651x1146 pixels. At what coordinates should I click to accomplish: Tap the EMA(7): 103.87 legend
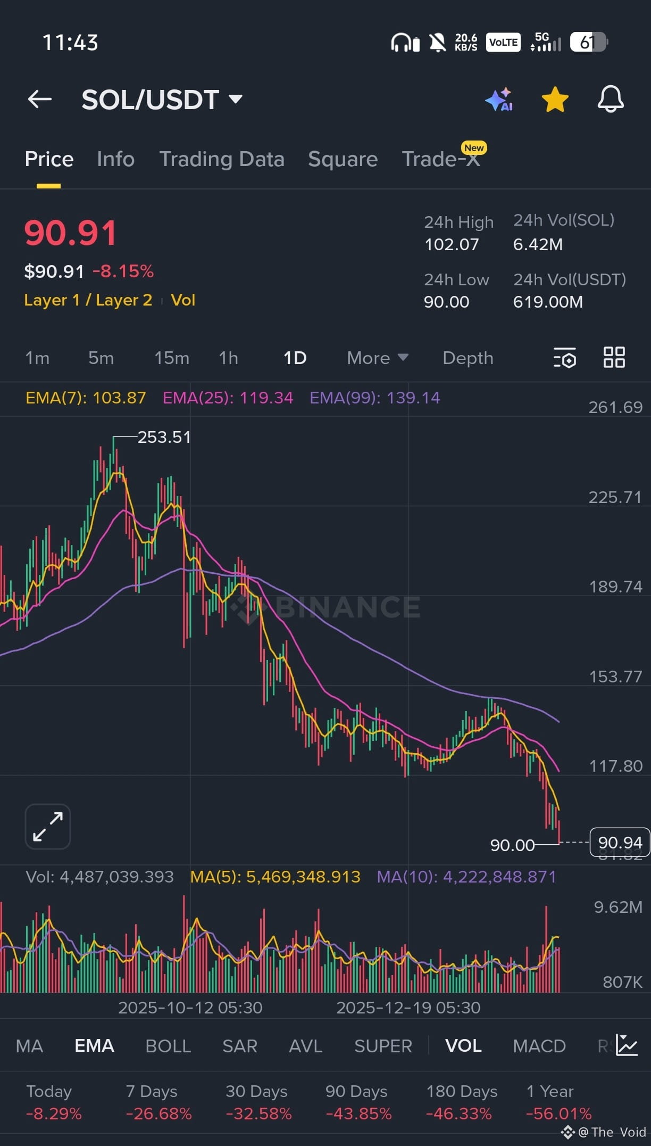86,398
